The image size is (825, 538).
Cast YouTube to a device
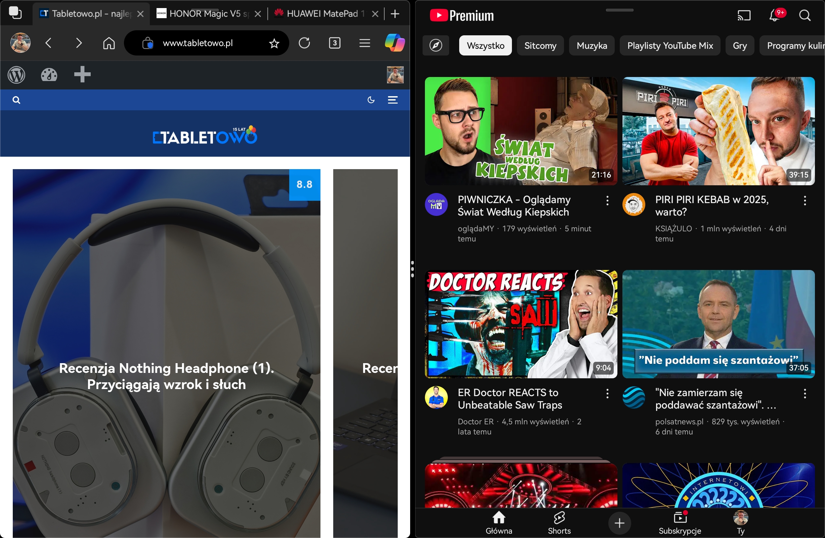(744, 15)
